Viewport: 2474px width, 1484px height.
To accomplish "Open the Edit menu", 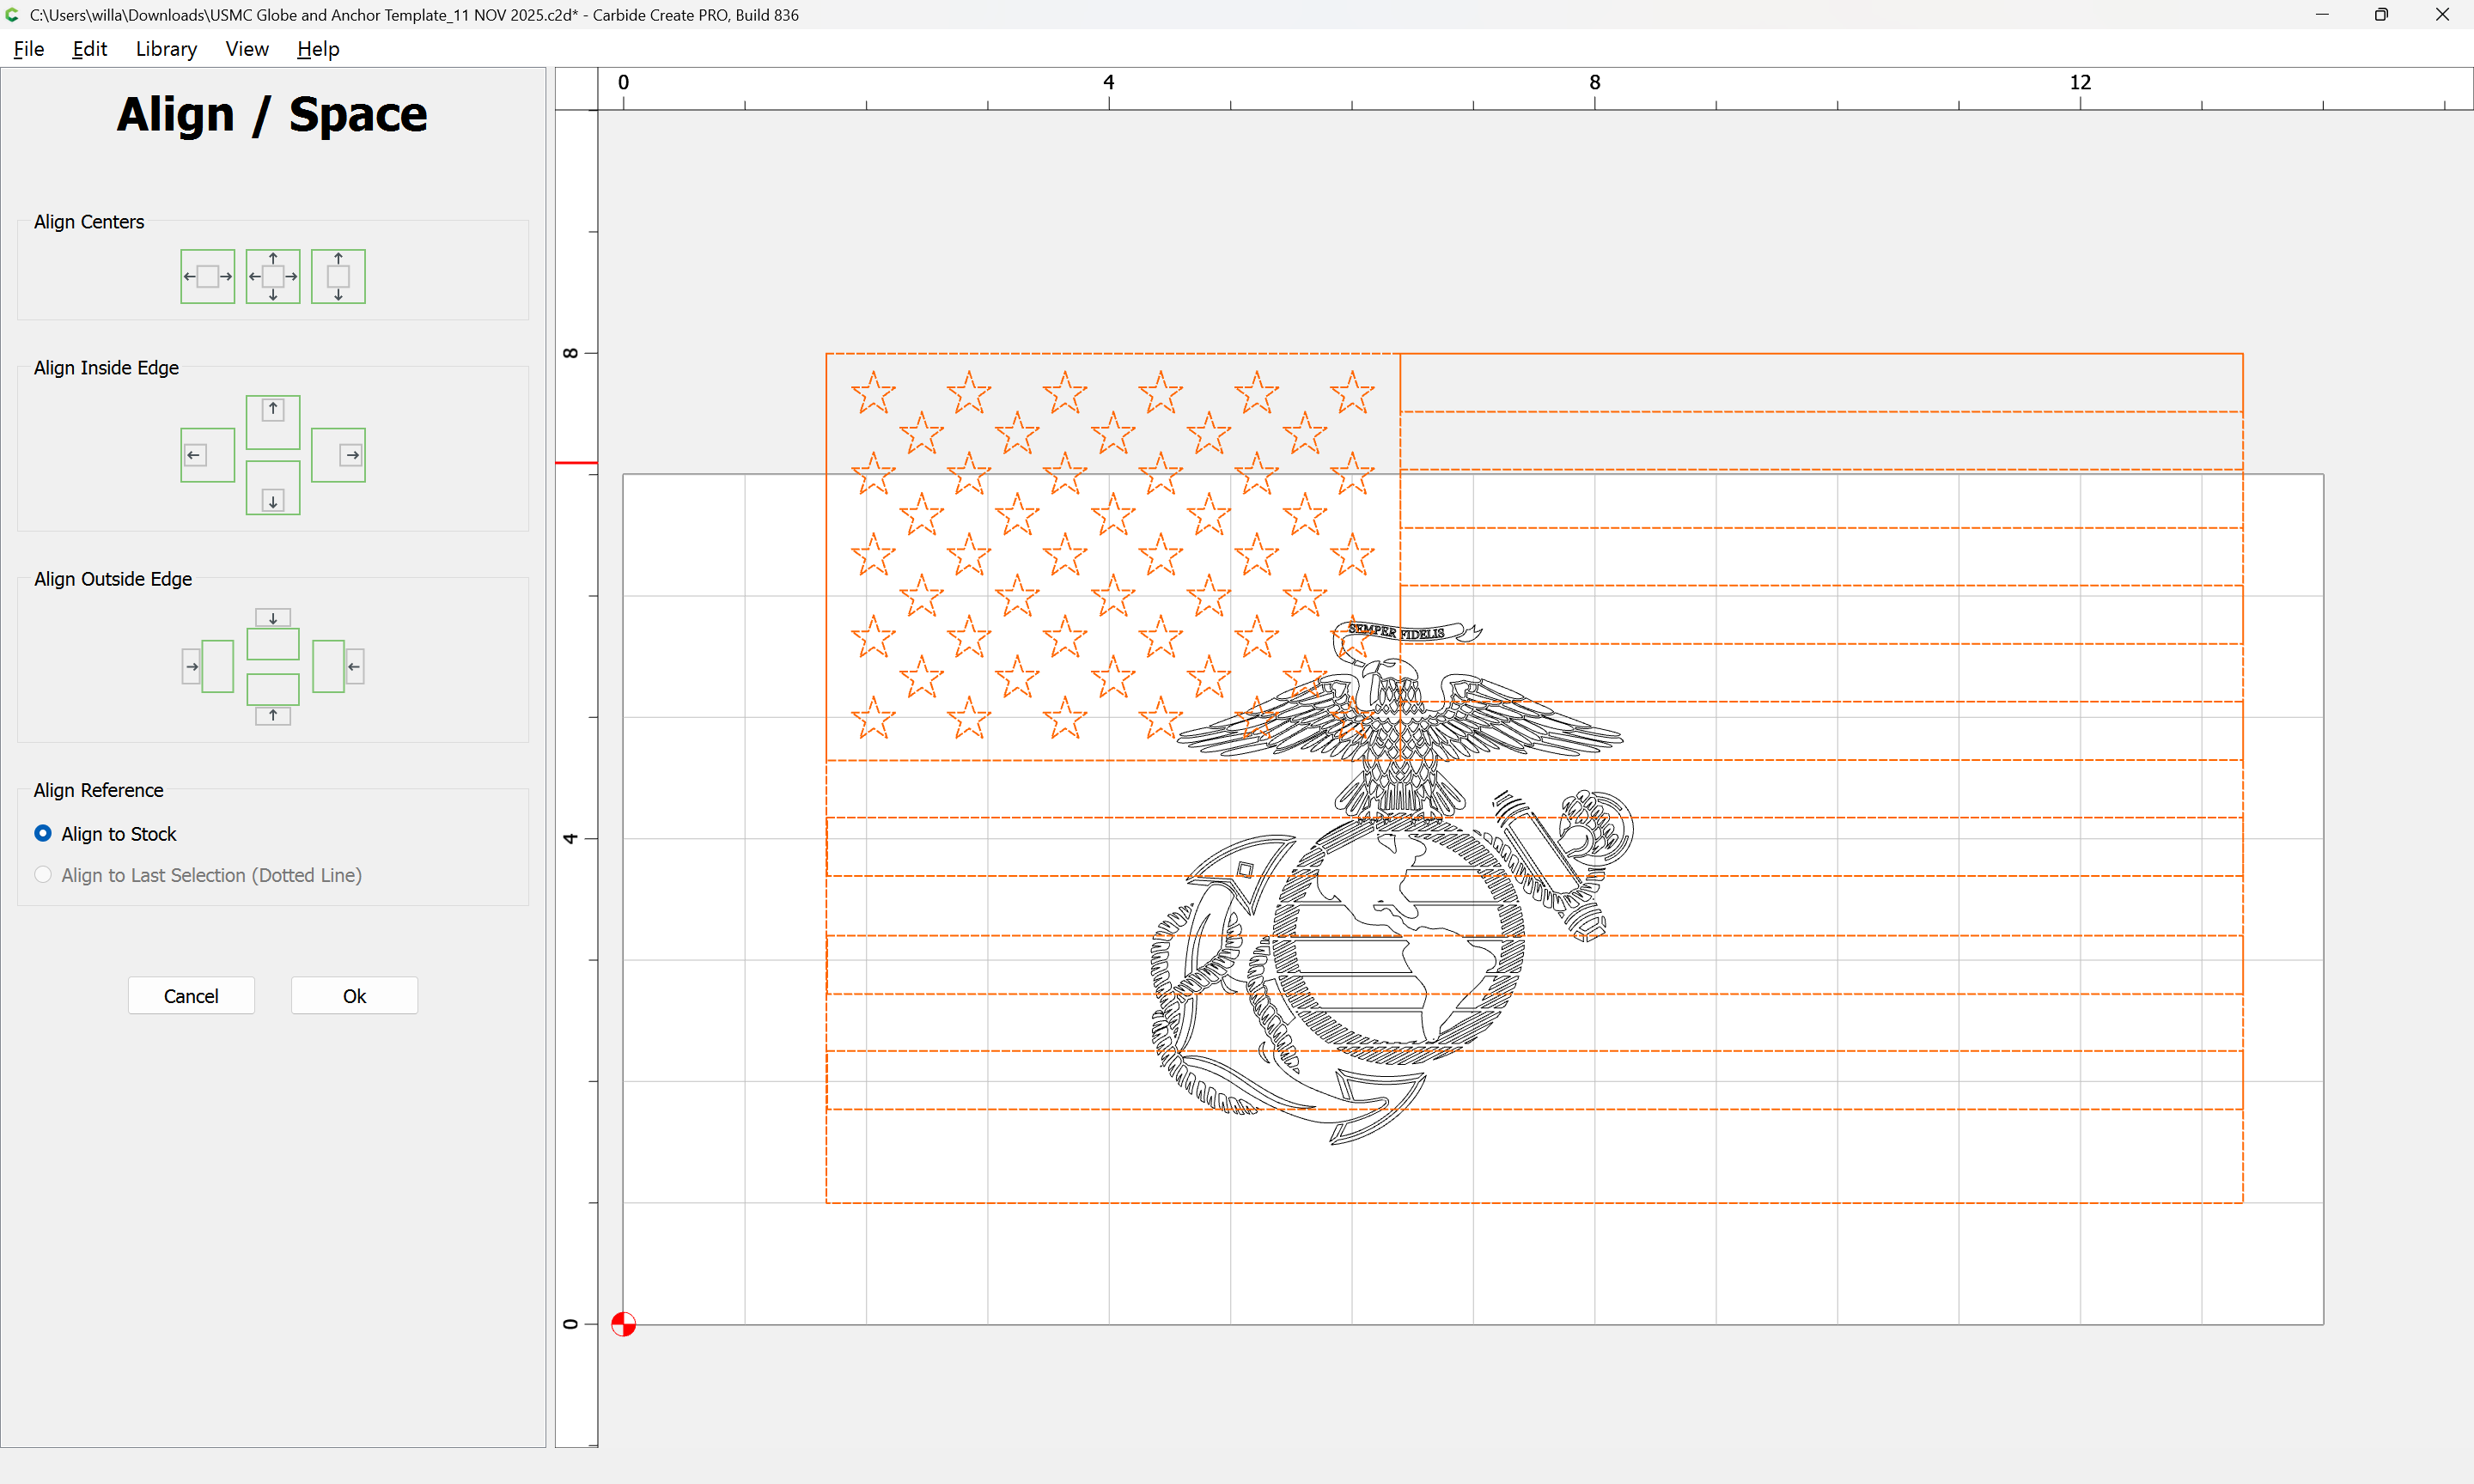I will click(89, 49).
